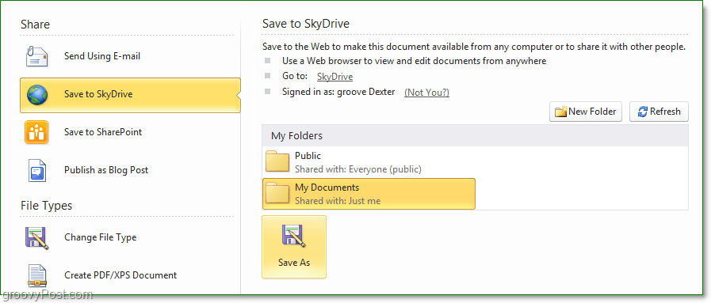
Task: Click the Change File Type floppy icon
Action: [36, 237]
